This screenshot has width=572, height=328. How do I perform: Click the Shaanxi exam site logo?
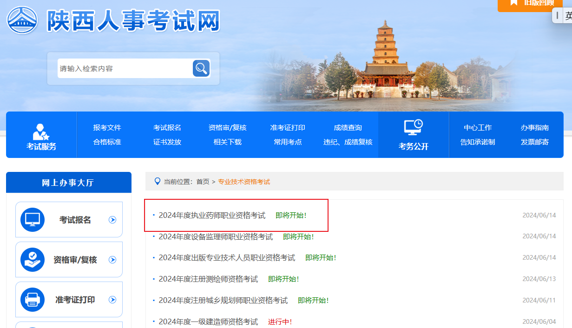pyautogui.click(x=22, y=20)
